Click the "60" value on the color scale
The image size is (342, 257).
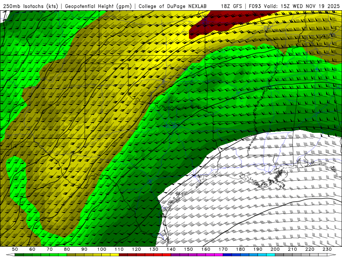32,249
